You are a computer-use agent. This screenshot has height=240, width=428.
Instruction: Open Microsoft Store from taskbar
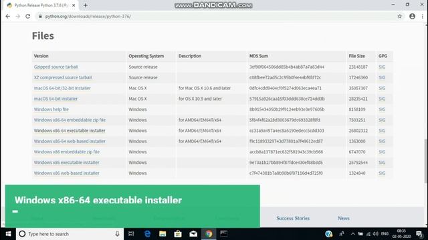click(x=178, y=234)
